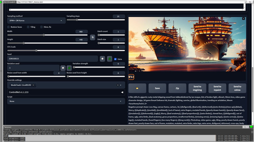Select the generated ship thumbnail
Screen dimensions: 254x142
tap(131, 77)
